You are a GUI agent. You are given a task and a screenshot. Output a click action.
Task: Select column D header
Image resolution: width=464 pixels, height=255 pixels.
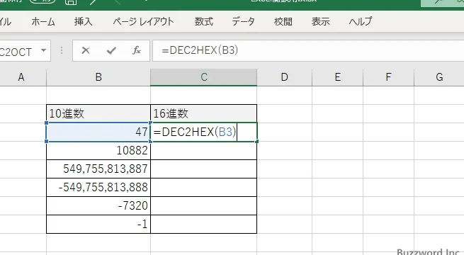(x=284, y=77)
